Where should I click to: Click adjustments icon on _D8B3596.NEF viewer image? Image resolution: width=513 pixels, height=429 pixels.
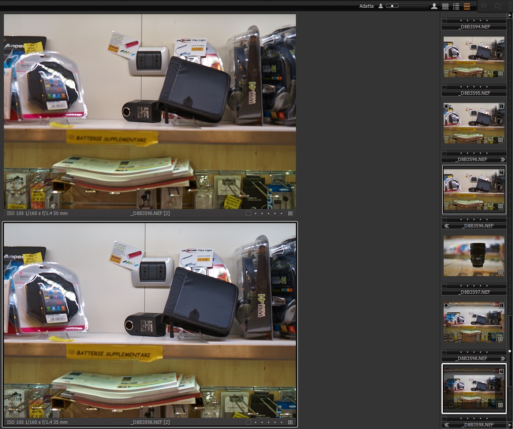click(290, 213)
